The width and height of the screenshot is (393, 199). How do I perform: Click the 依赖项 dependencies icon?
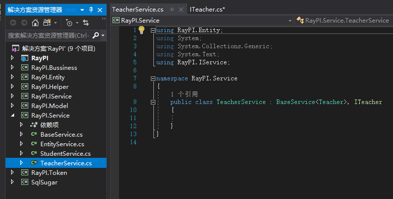34,125
